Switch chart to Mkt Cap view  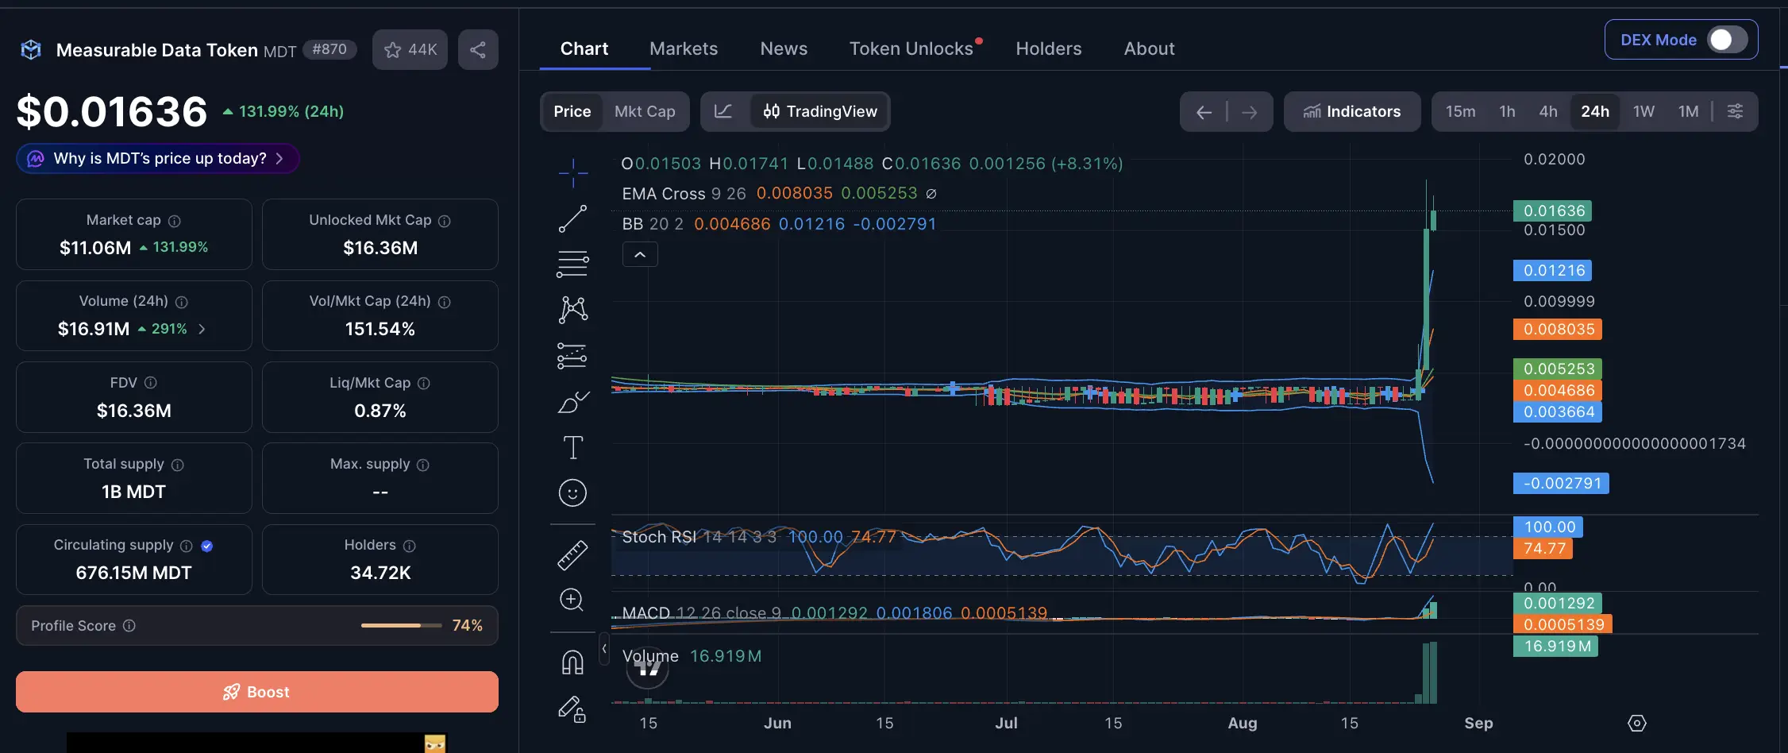point(645,111)
